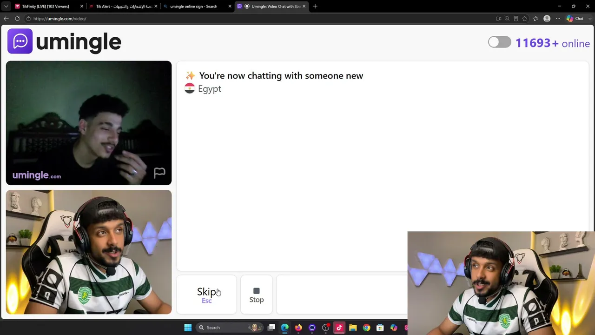The height and width of the screenshot is (335, 595).
Task: Click your own webcam preview
Action: 89,252
